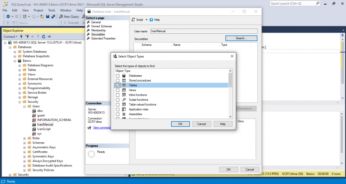
Task: Open the View connection properties link
Action: pyautogui.click(x=102, y=127)
